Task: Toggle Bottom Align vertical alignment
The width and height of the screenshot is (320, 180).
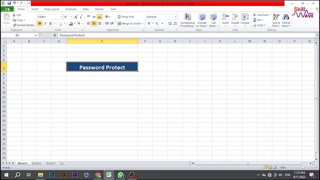Action: 99,16
